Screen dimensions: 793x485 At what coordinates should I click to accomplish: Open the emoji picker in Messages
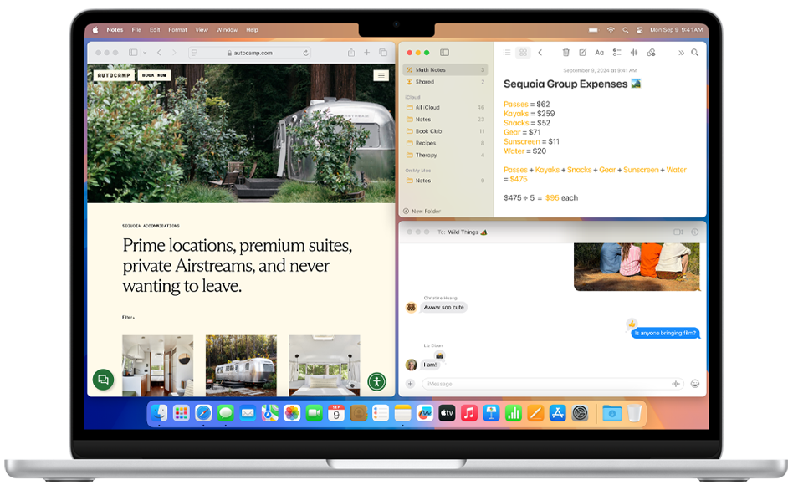click(694, 384)
